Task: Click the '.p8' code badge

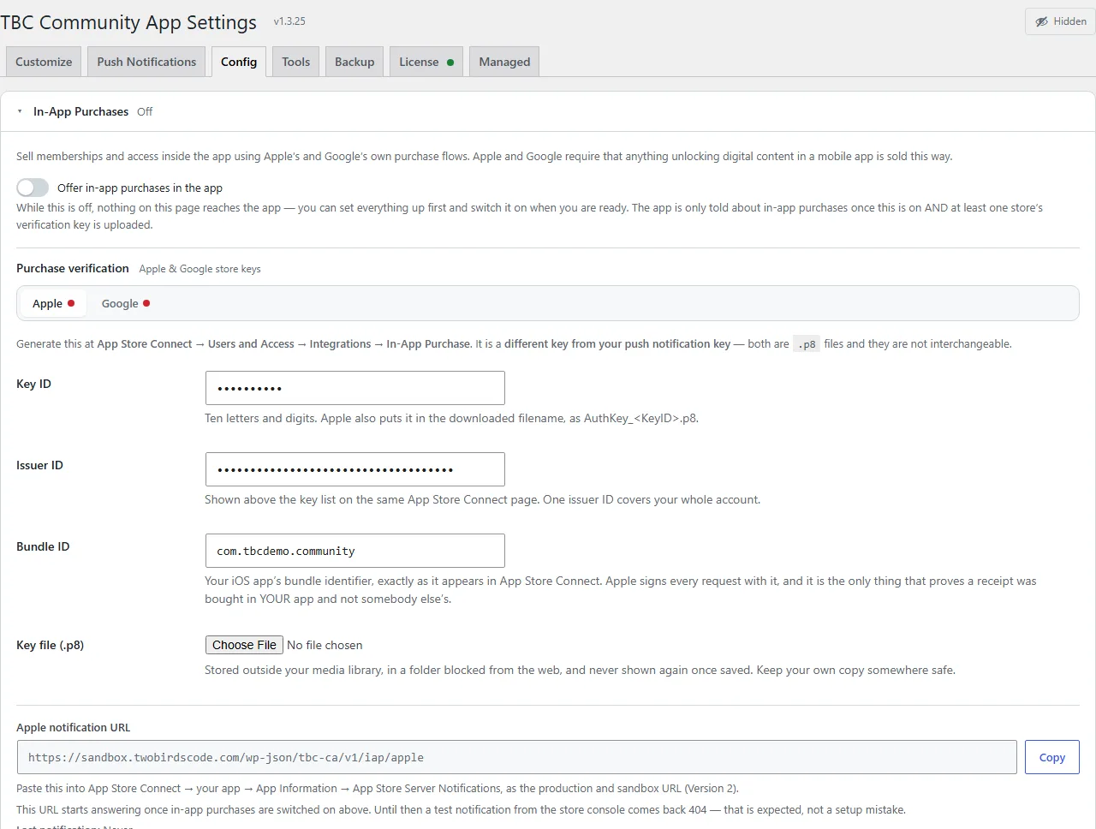Action: [807, 344]
